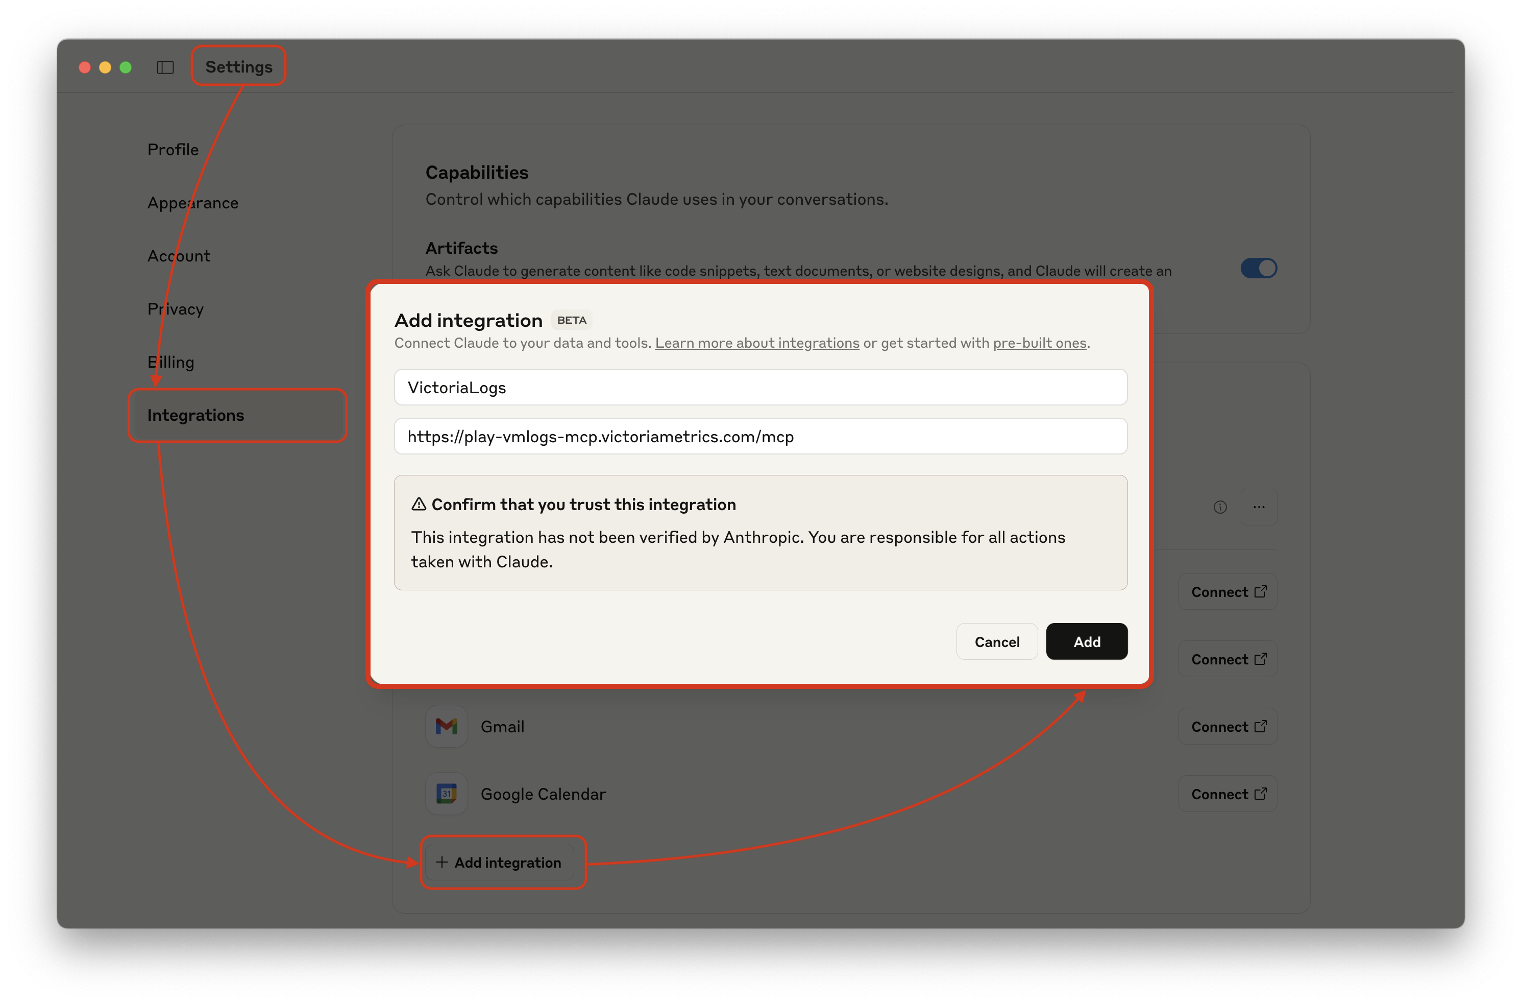Click the plus icon beside Add integration
The width and height of the screenshot is (1522, 1004).
[441, 862]
